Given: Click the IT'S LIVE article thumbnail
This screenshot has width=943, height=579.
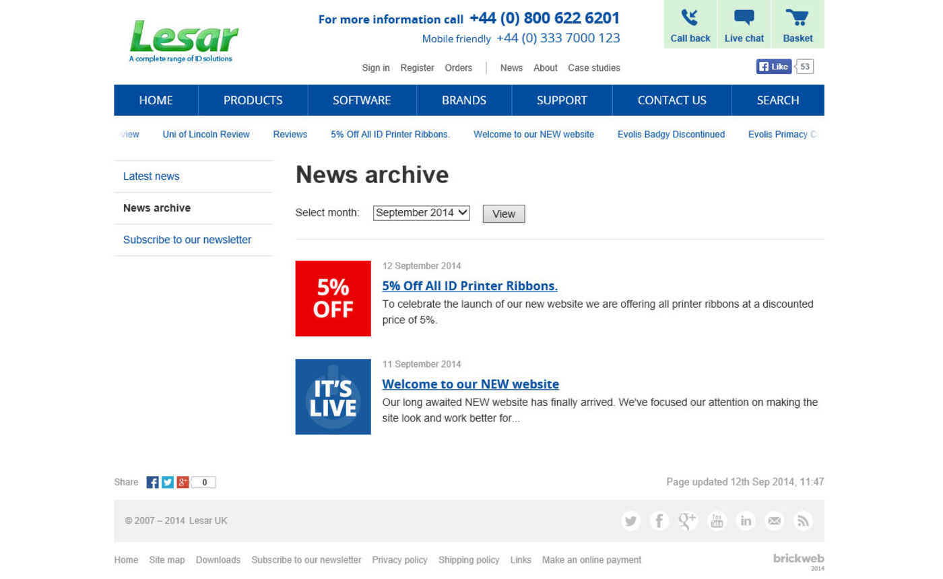Looking at the screenshot, I should [x=333, y=397].
